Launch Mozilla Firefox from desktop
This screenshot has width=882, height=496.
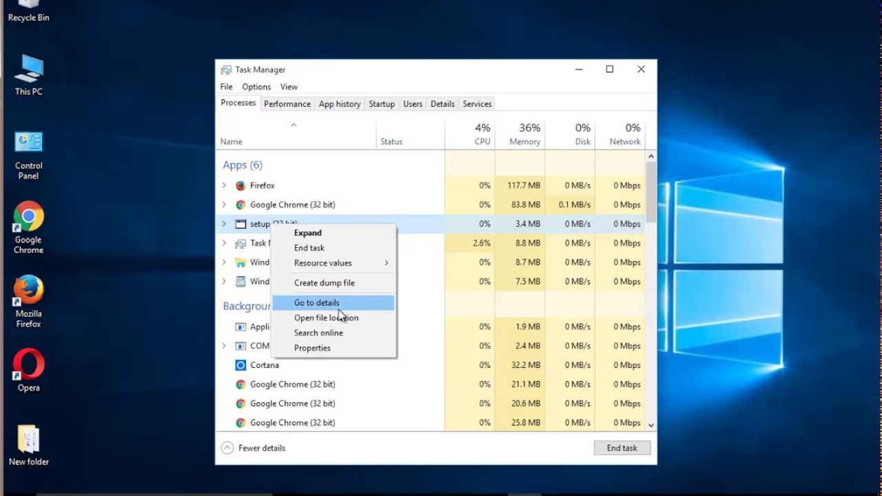(x=28, y=302)
